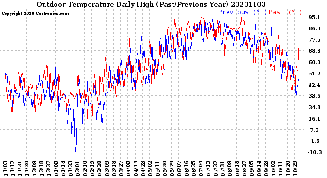The width and height of the screenshot is (327, 178).
Task: Click the 05/02 x-axis date label
Action: coord(150,169)
